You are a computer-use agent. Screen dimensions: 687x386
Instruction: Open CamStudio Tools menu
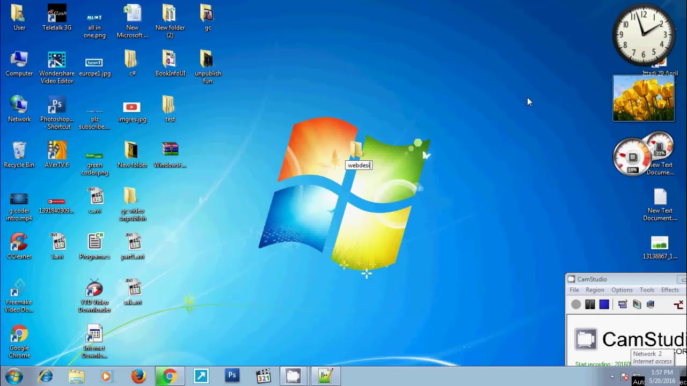[x=647, y=290]
